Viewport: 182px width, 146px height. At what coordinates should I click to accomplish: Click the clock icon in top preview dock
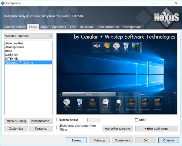[116, 46]
